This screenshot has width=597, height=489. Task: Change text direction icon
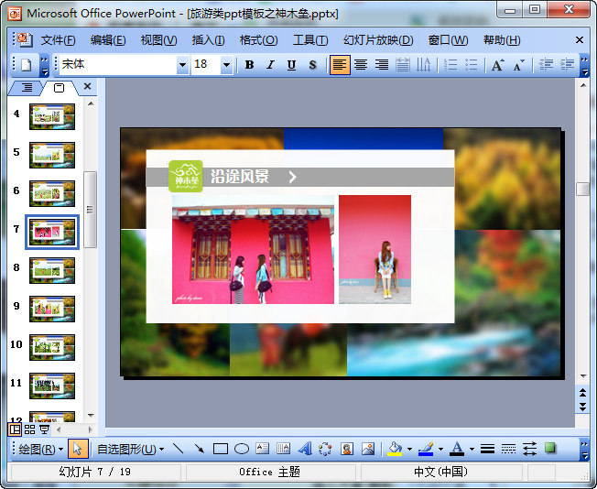pos(423,65)
